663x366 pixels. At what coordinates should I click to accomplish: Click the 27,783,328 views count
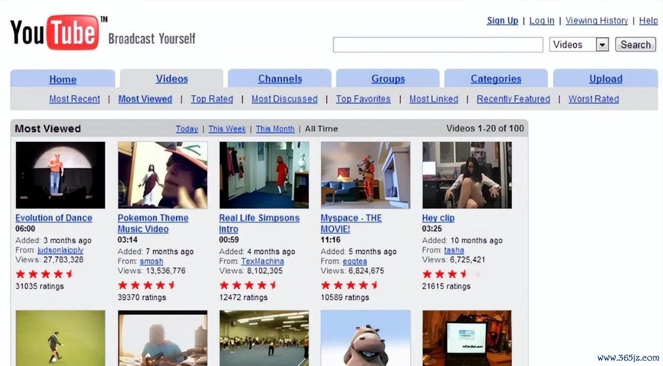(62, 259)
